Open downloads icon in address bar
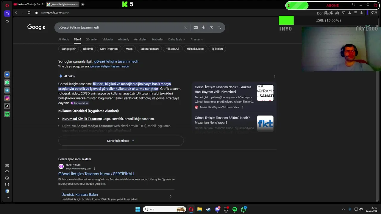Viewport: 381px width, 214px height. [349, 12]
